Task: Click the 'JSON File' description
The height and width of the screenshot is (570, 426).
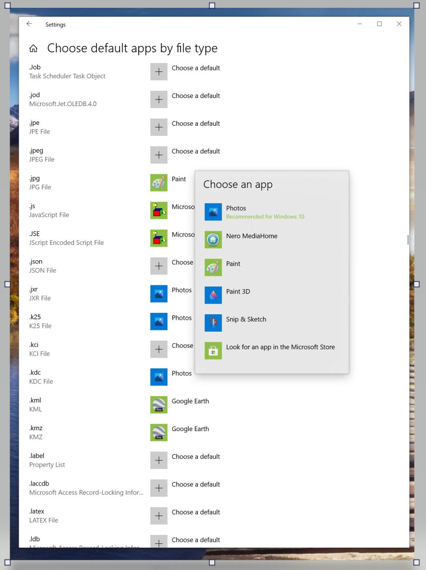Action: pyautogui.click(x=43, y=271)
